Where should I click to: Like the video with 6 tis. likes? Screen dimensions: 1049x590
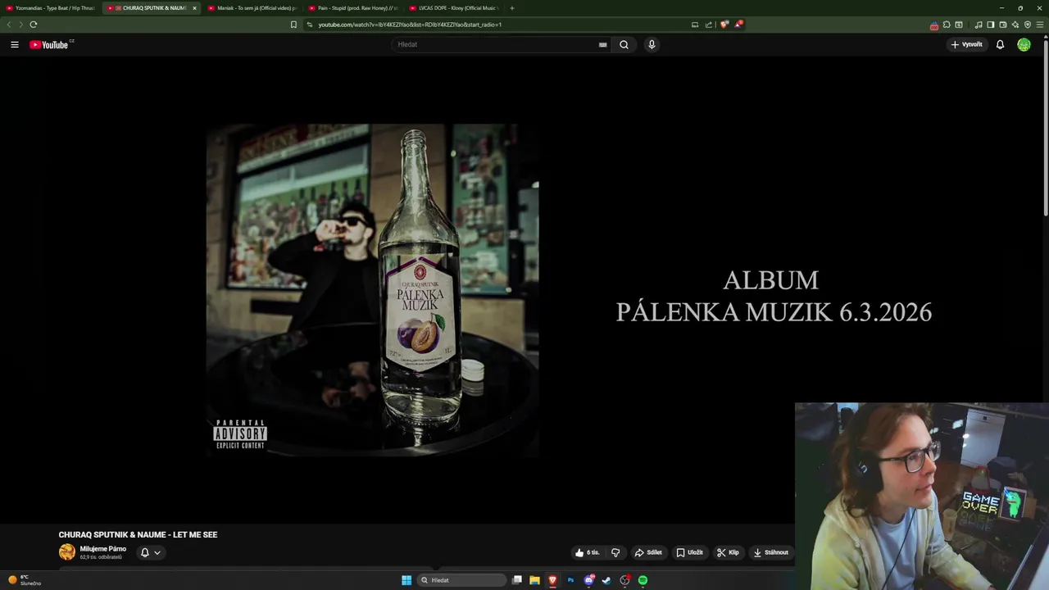coord(588,552)
